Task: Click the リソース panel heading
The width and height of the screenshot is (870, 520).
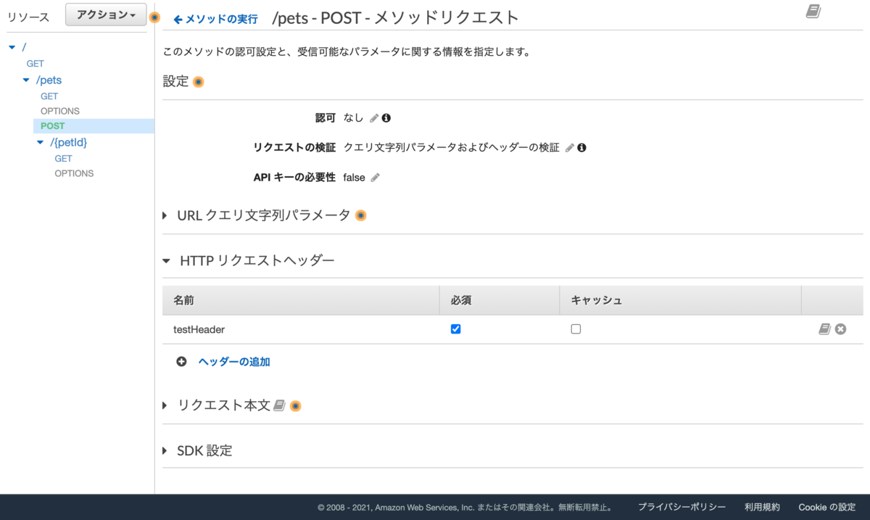Action: pyautogui.click(x=28, y=17)
